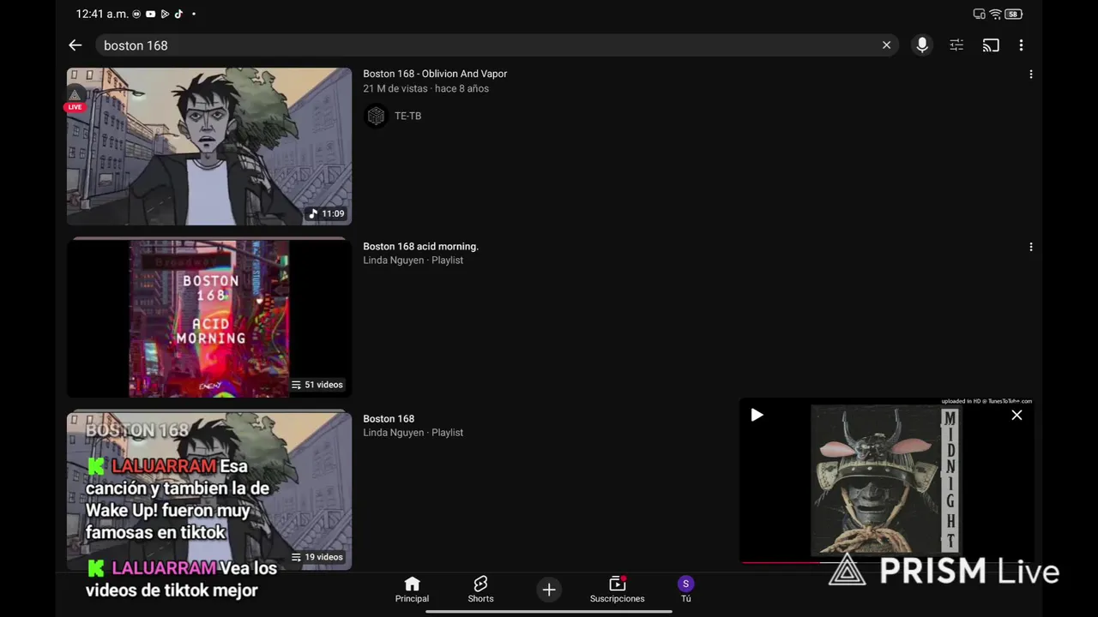
Task: Seek on the miniplayer progress bar
Action: (886, 563)
